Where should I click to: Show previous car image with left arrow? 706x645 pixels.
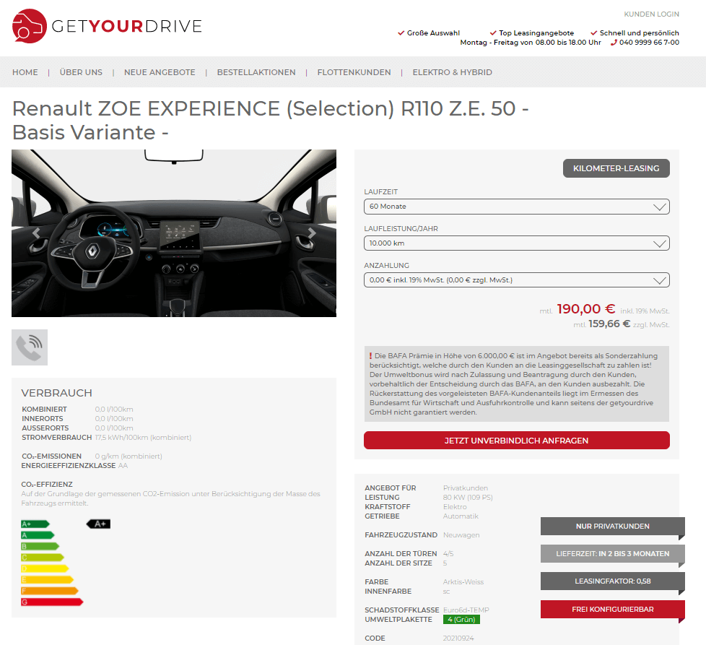click(x=37, y=233)
